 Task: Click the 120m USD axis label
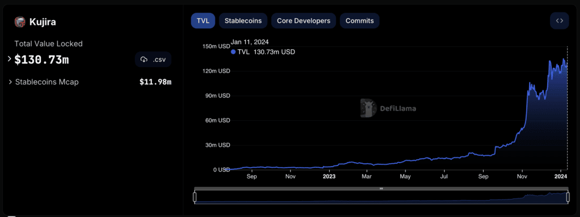216,71
